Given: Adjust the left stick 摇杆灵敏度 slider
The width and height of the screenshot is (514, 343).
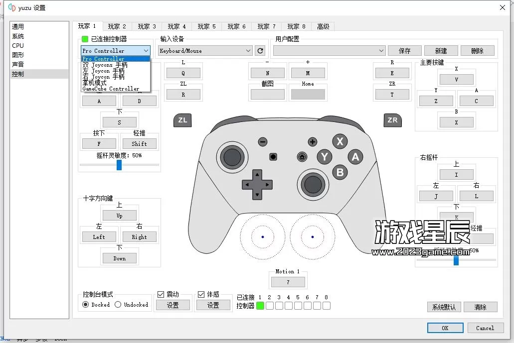Looking at the screenshot, I should (119, 165).
